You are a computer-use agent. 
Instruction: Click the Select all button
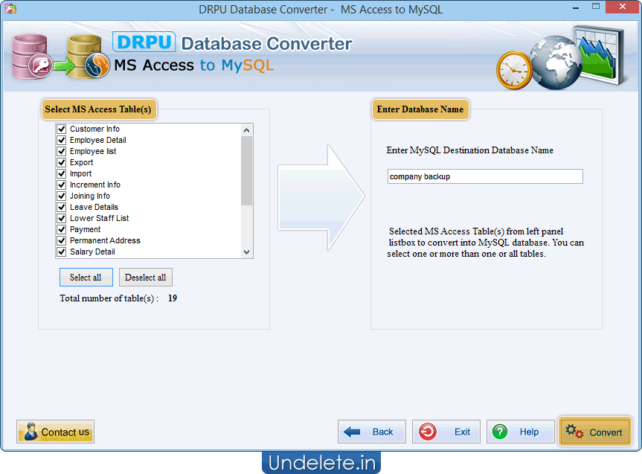pos(86,278)
